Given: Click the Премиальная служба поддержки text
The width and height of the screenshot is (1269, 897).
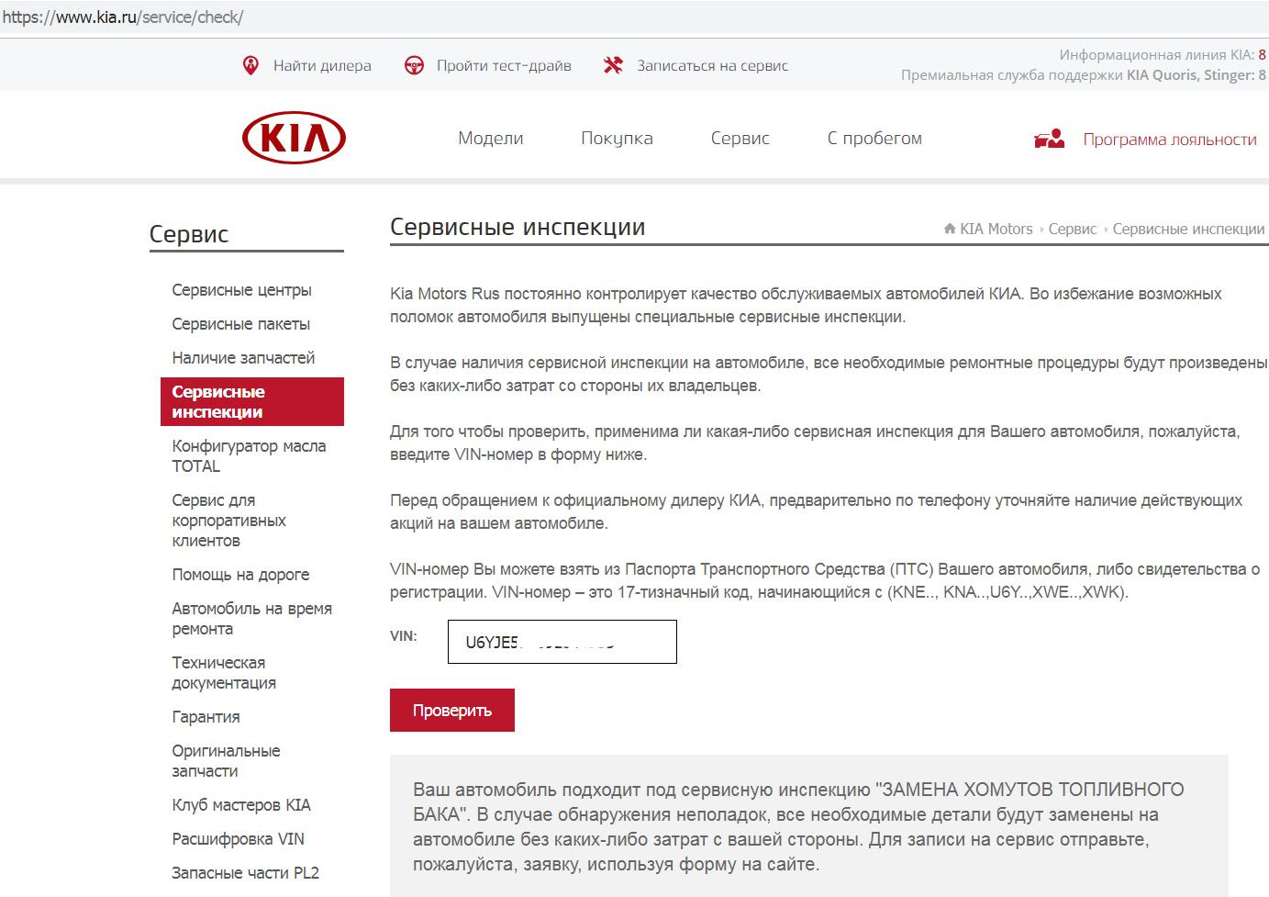Looking at the screenshot, I should pos(1084,75).
